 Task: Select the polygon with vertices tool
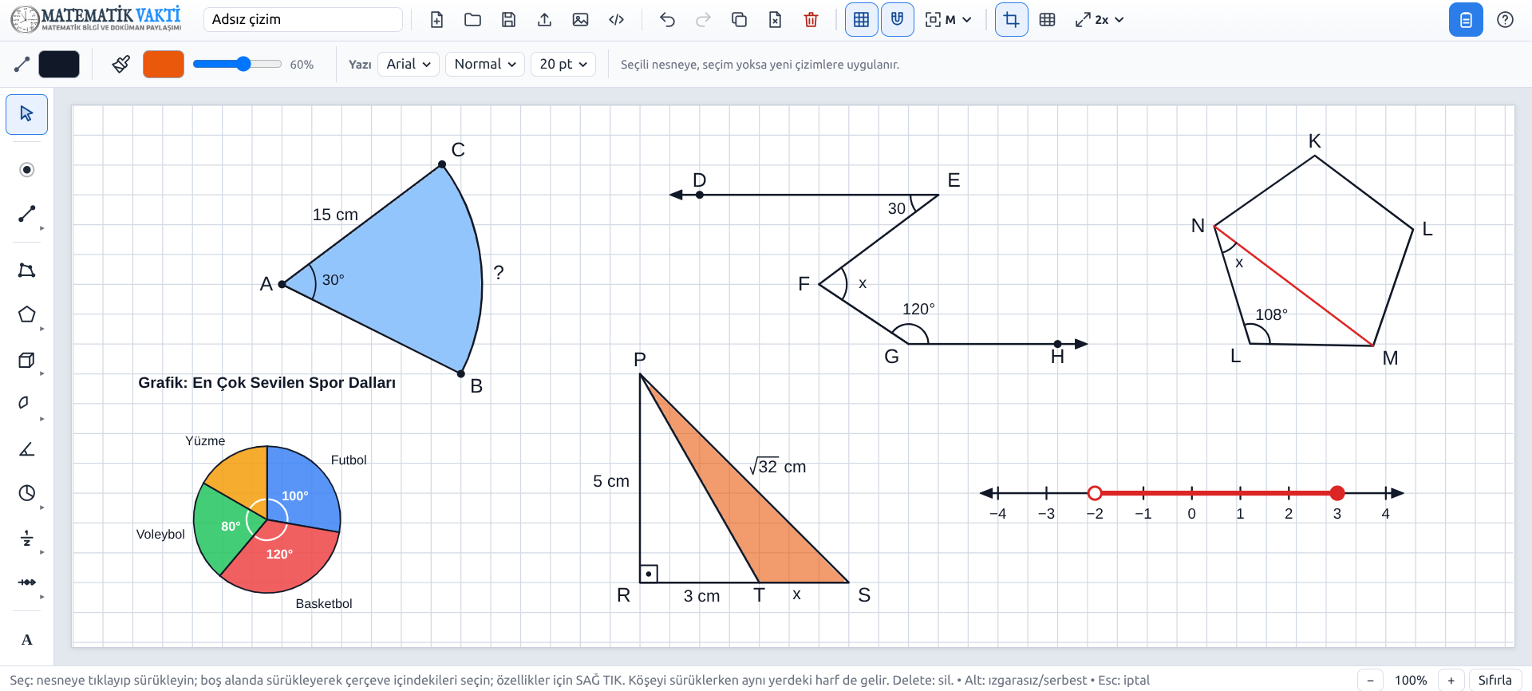point(26,270)
